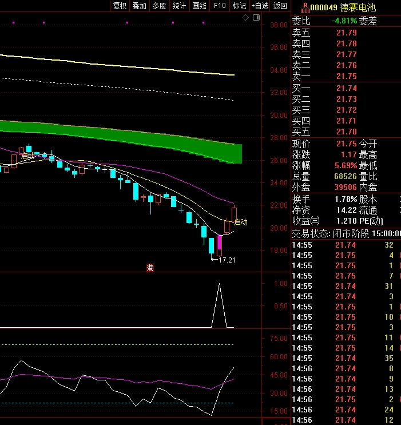Click stock title 000049 德赛电池
The height and width of the screenshot is (425, 401).
[x=343, y=7]
